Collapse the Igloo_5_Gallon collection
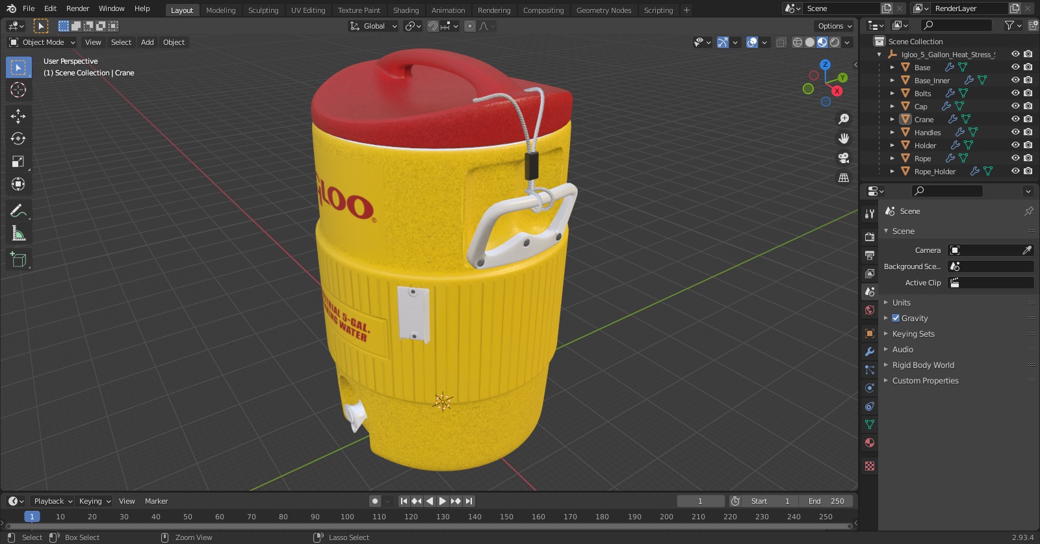This screenshot has width=1040, height=544. point(879,55)
